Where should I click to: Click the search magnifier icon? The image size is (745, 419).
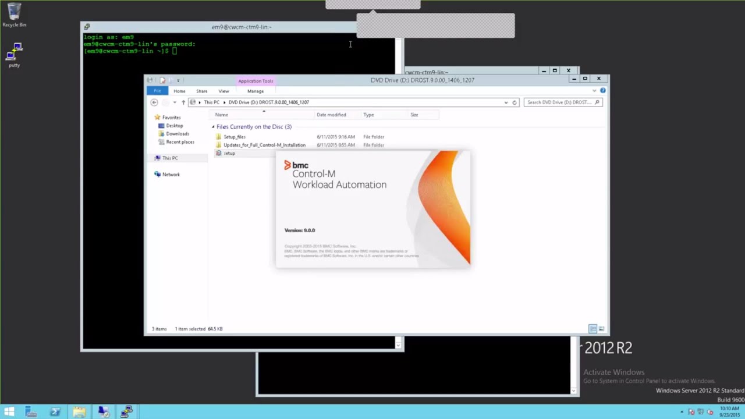[x=598, y=102]
